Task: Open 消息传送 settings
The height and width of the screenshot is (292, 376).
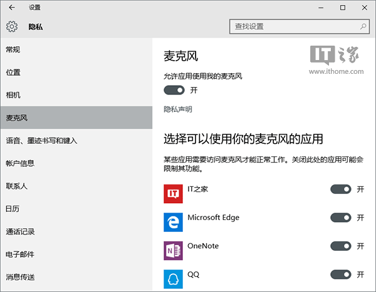Action: (76, 277)
